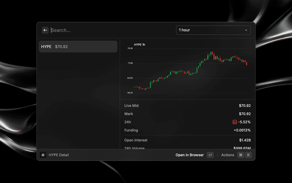The width and height of the screenshot is (292, 183).
Task: Click the Open Interest value $1.42B
Action: [x=245, y=140]
